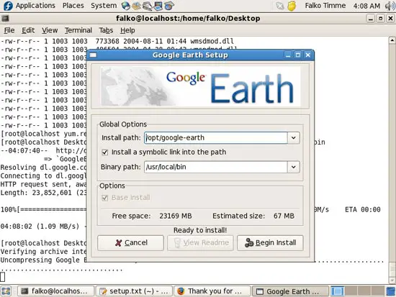
Task: Open the terminal View menu
Action: click(50, 30)
